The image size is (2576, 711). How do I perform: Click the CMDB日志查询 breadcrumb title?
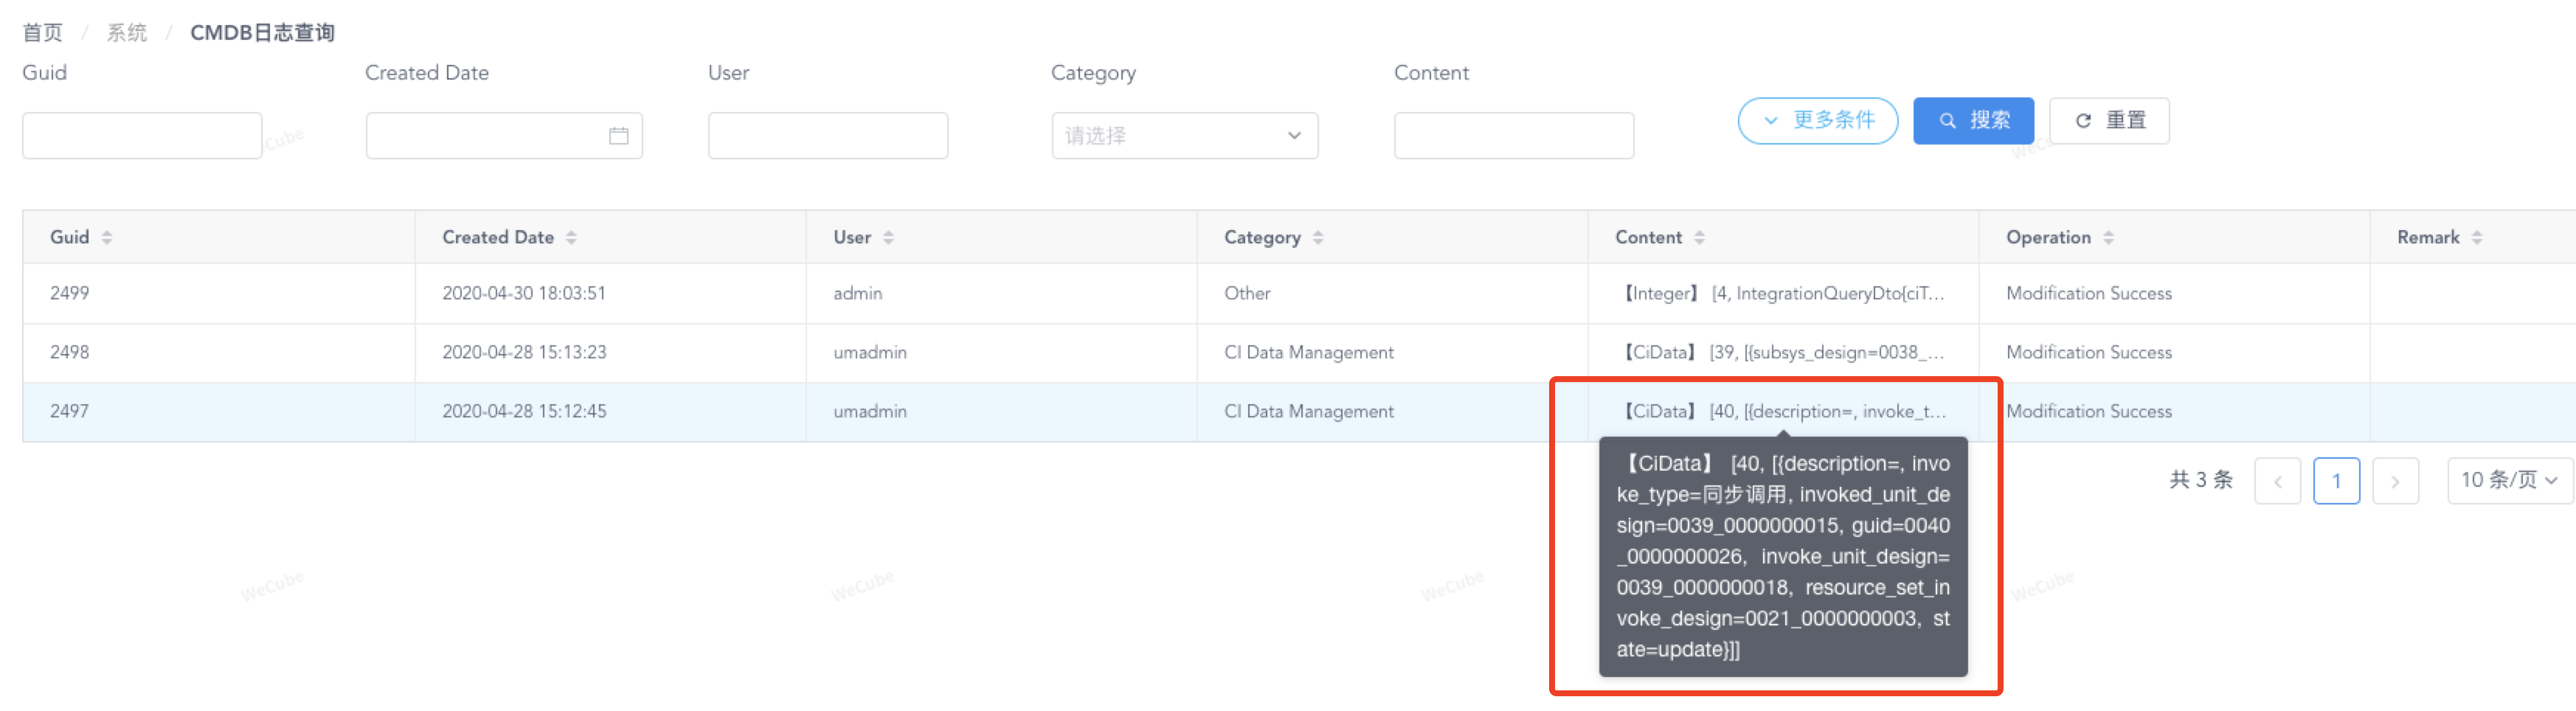click(x=262, y=33)
